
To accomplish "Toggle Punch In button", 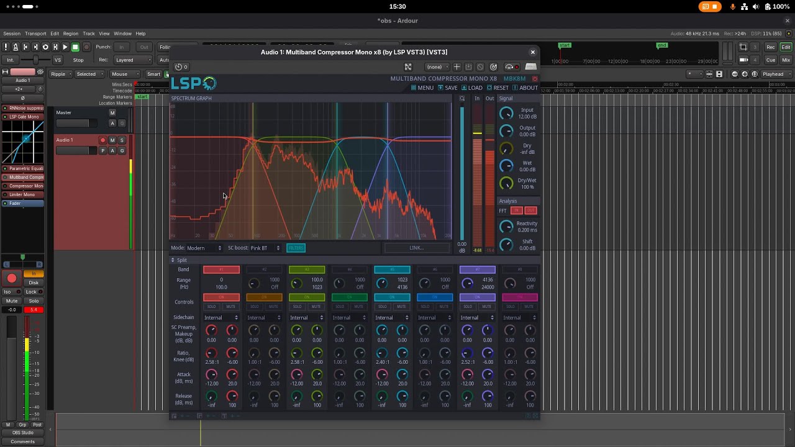I will [122, 47].
